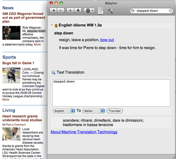Screen dimensions: 176x159
Task: Open Heart research grants underwrite local studies
Action: click(22, 118)
